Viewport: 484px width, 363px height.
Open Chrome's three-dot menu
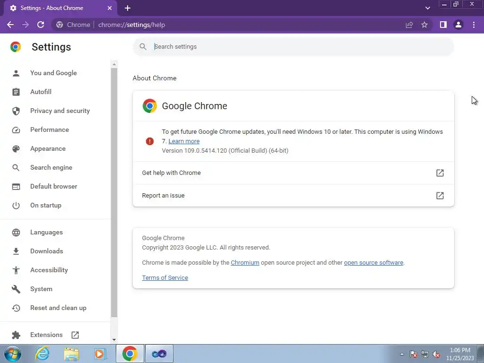coord(474,25)
